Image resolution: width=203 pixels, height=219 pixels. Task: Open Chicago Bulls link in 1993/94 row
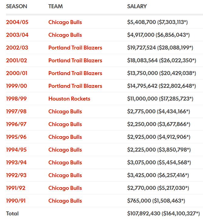pyautogui.click(x=65, y=163)
